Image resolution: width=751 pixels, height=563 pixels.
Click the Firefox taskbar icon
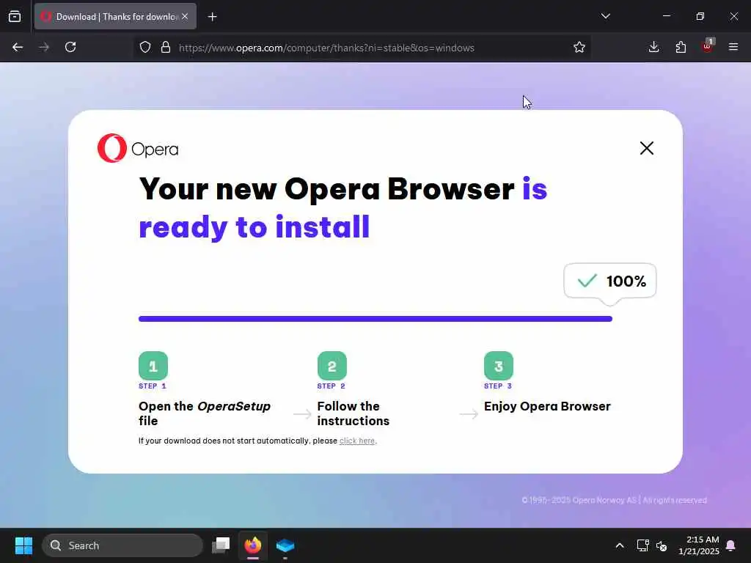(253, 545)
